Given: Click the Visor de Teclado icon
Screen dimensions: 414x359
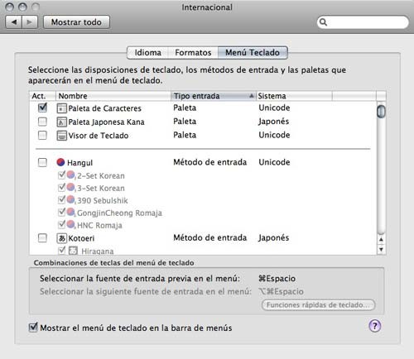Looking at the screenshot, I should pyautogui.click(x=61, y=136).
